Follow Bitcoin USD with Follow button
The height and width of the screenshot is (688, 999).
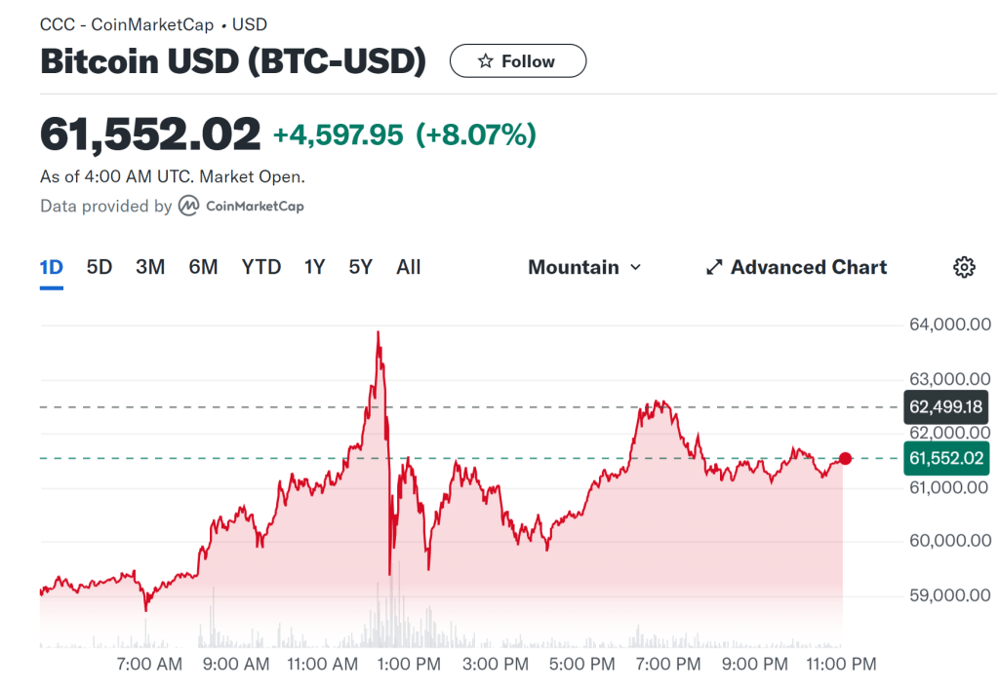(x=518, y=61)
